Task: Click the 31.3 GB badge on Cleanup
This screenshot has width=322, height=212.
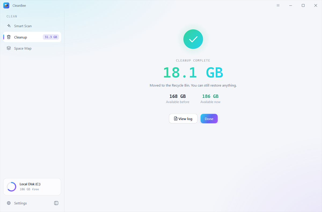Action: [51, 37]
